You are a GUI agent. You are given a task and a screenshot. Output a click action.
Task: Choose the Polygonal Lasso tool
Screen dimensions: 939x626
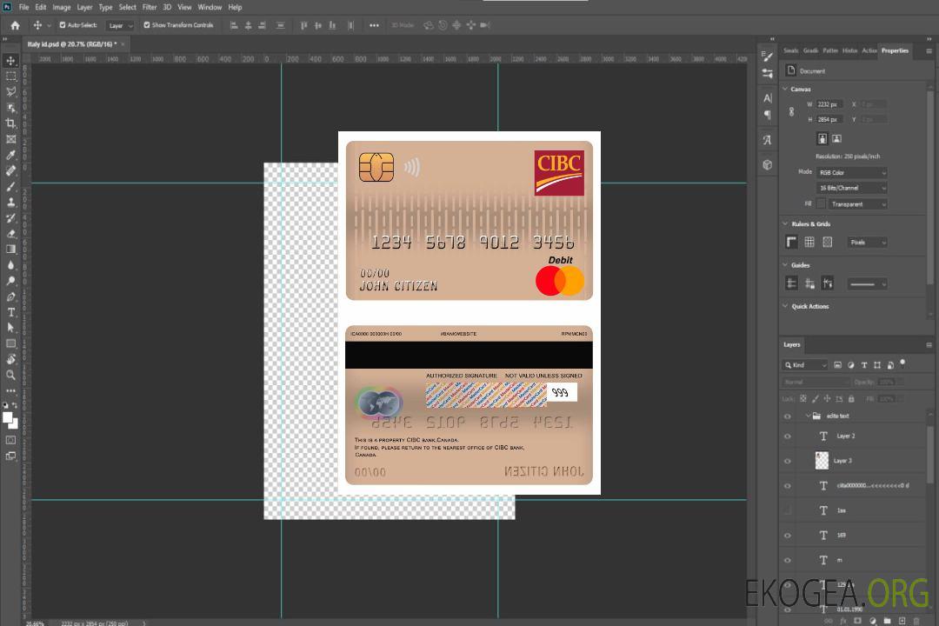(x=10, y=91)
